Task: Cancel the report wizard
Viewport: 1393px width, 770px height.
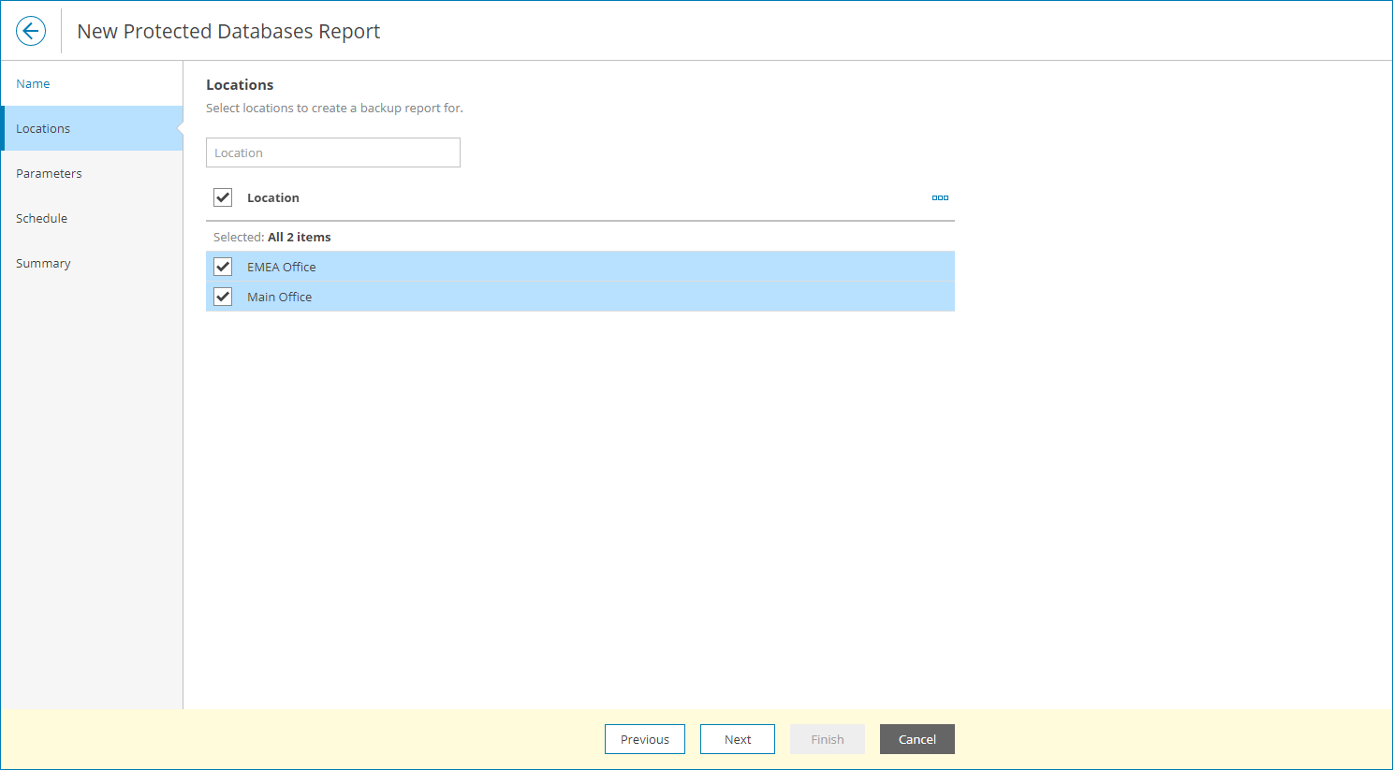Action: click(917, 739)
